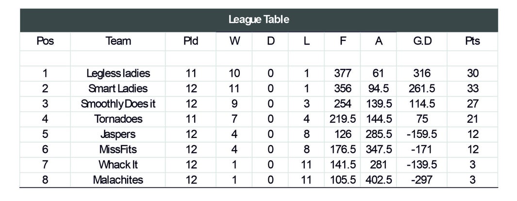Select the -159.5 goal difference cell
Image resolution: width=517 pixels, height=201 pixels.
(422, 134)
